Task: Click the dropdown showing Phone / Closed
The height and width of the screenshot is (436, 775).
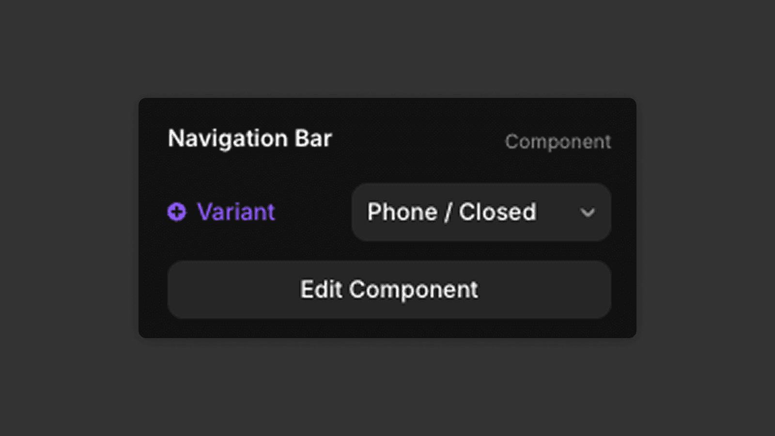Action: coord(480,212)
